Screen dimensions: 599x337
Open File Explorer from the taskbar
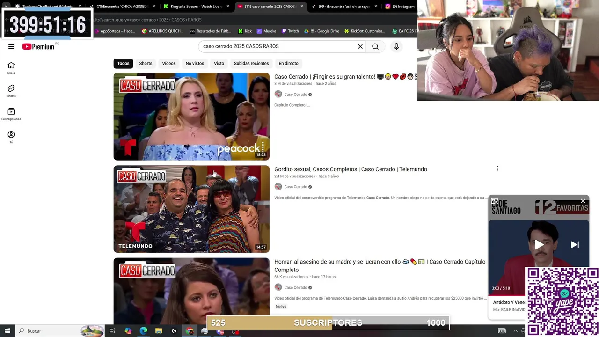tap(159, 331)
